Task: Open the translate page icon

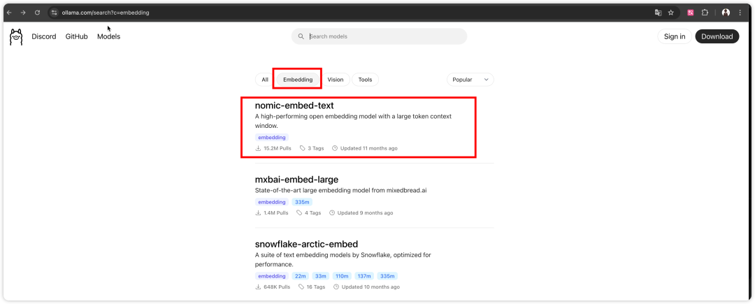Action: (x=659, y=13)
